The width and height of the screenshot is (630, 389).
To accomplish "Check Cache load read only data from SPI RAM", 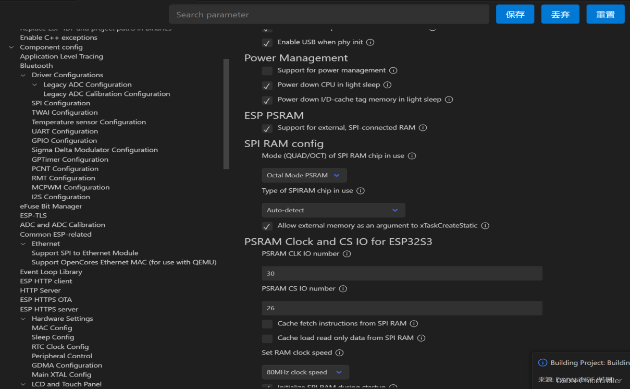I will (x=267, y=338).
